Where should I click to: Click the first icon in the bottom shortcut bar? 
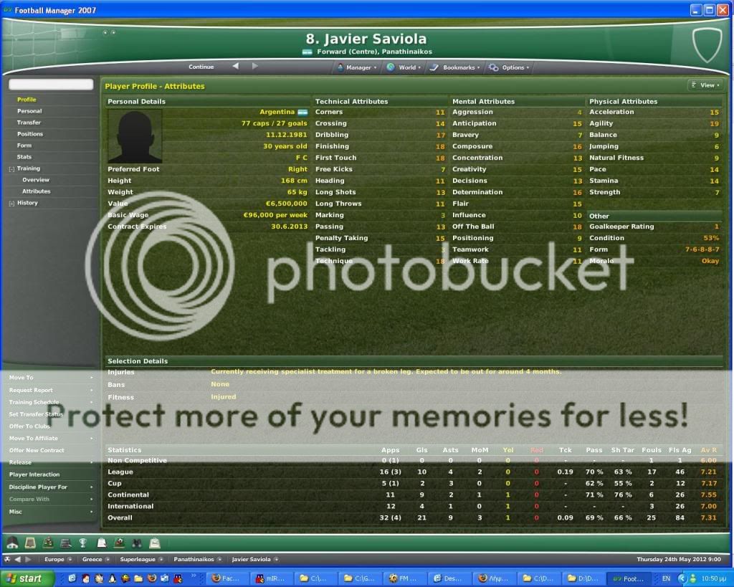tap(12, 543)
